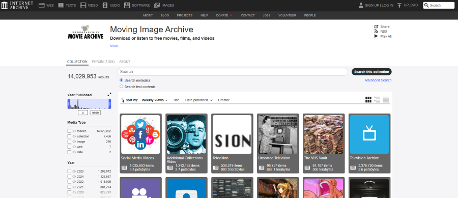Click the right handle of year range slider
Viewport: 458px width, 198px height.
(110, 104)
